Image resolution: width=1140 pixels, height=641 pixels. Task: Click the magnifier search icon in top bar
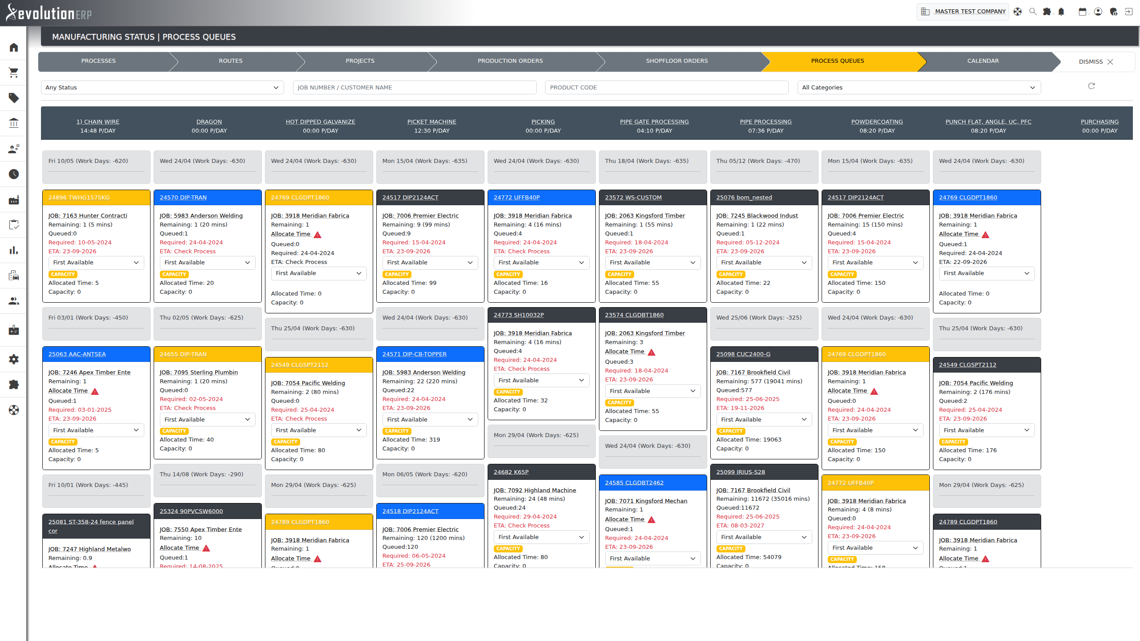1033,12
